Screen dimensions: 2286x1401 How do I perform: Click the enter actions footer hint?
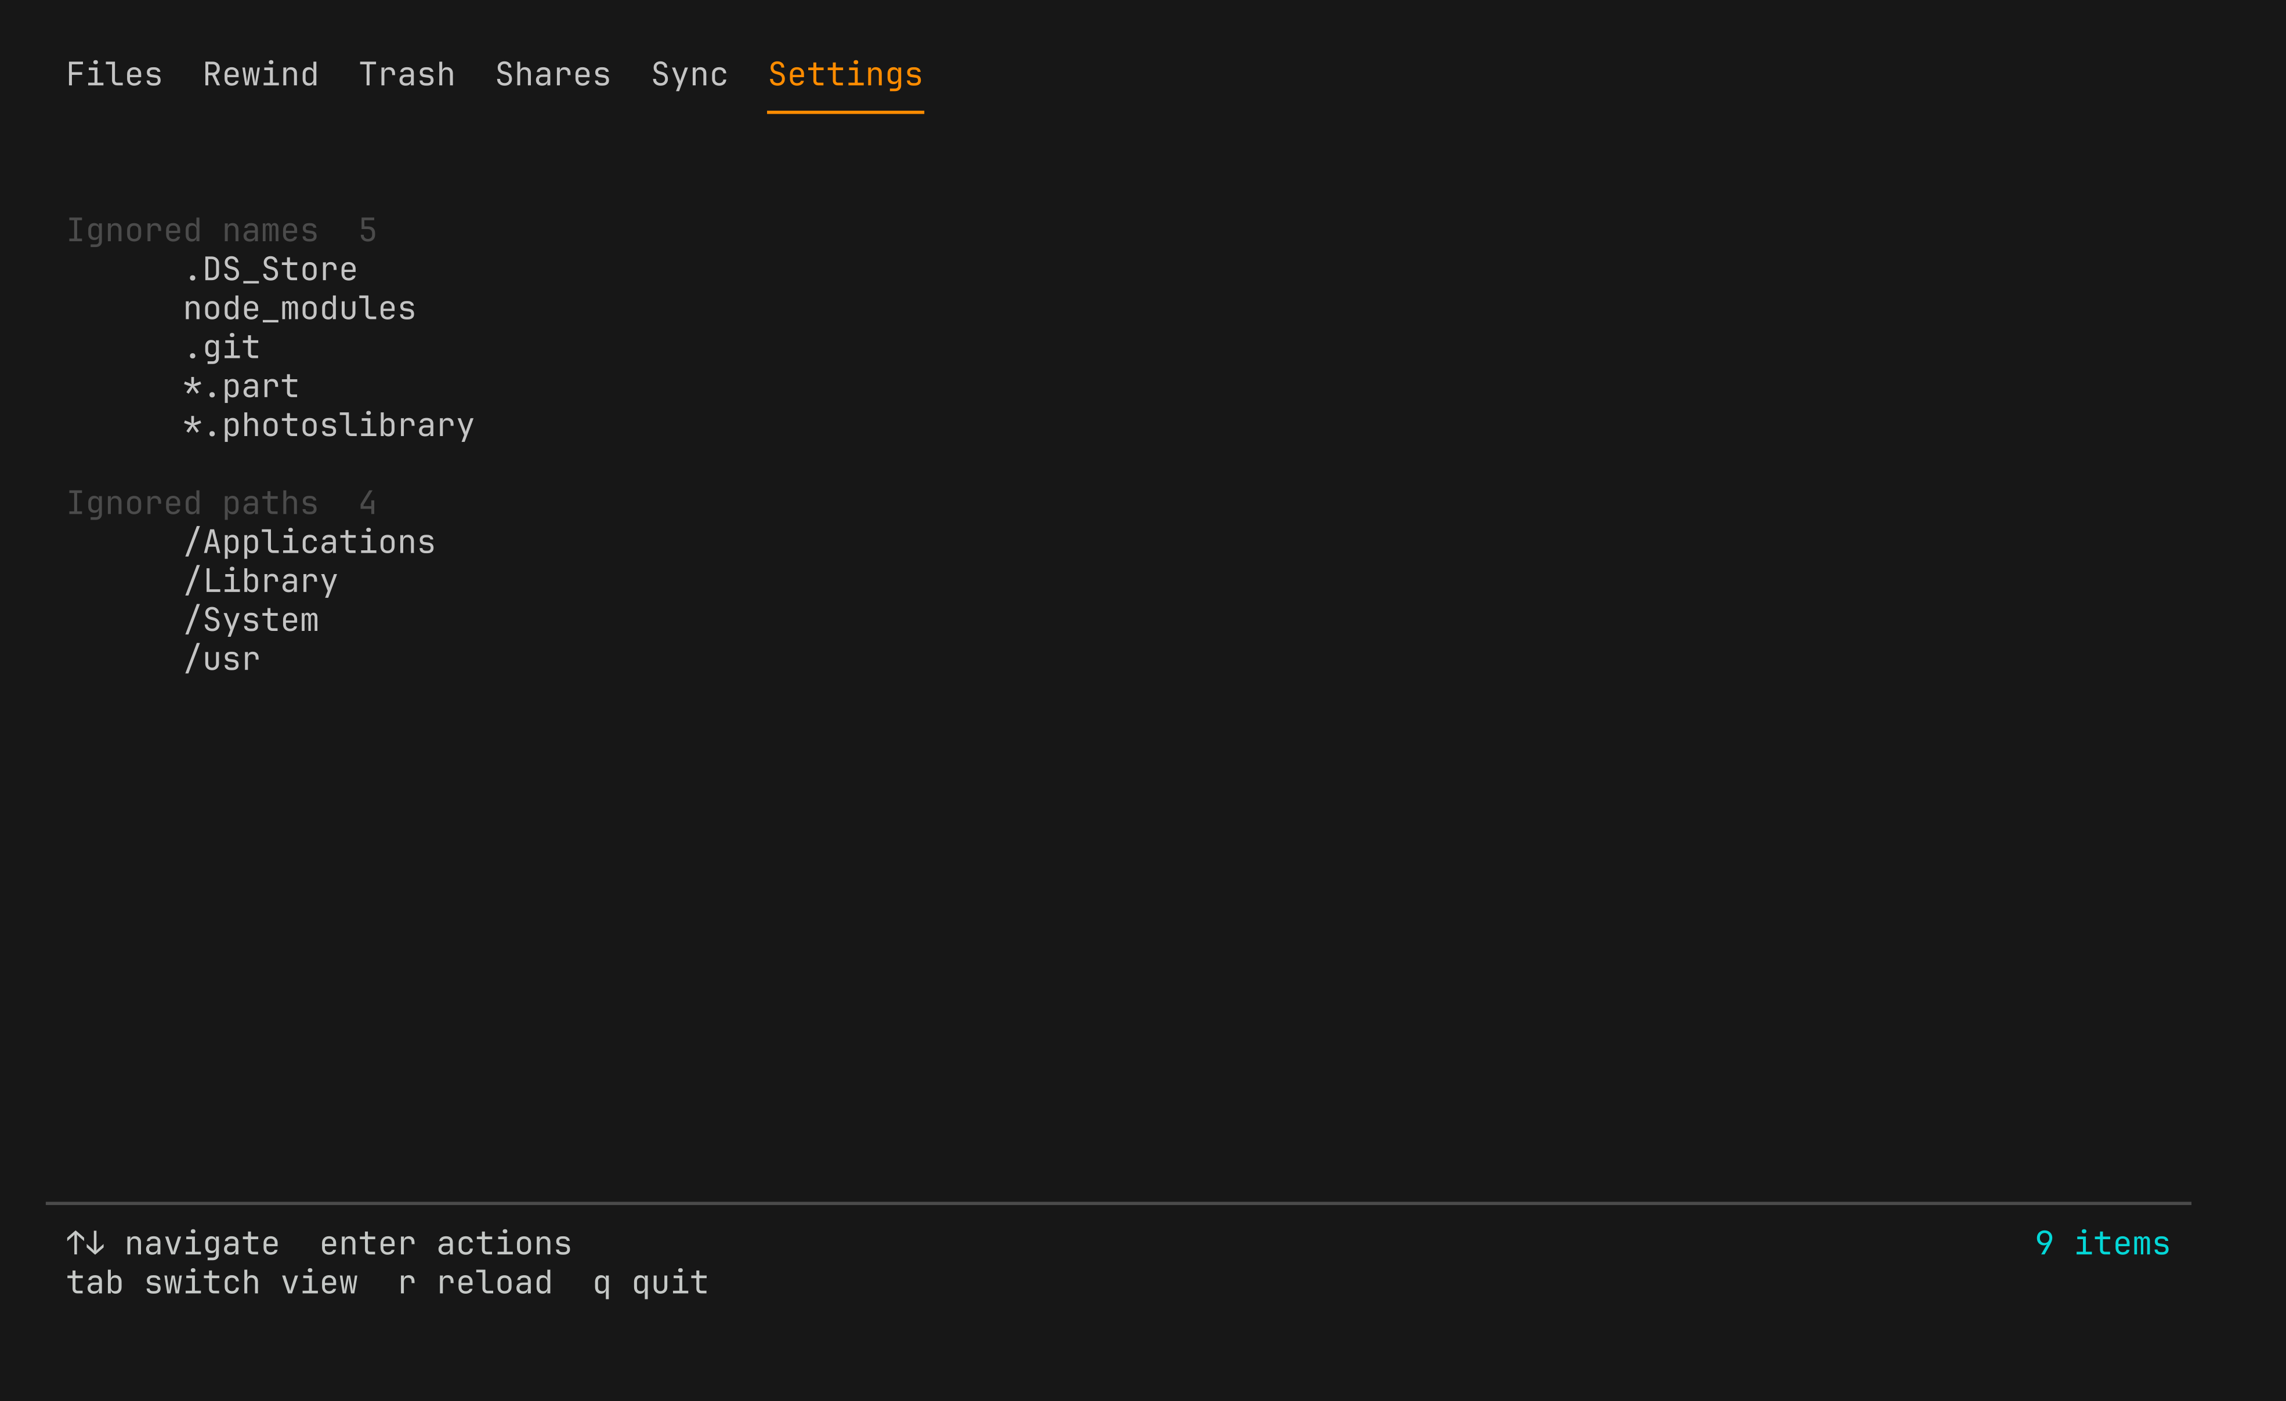click(x=446, y=1243)
